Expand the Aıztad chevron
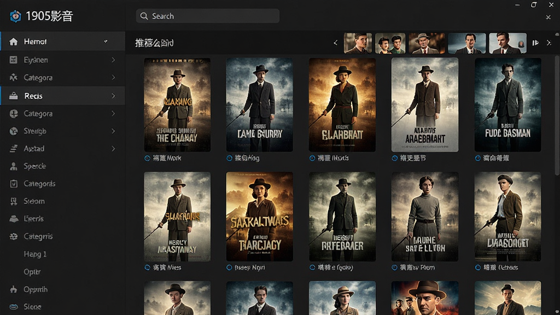This screenshot has width=560, height=315. (113, 149)
